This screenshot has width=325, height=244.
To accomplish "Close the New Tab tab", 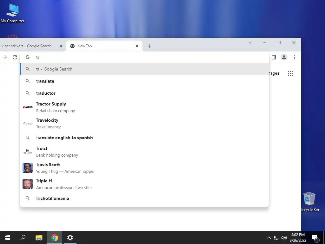I will (137, 46).
